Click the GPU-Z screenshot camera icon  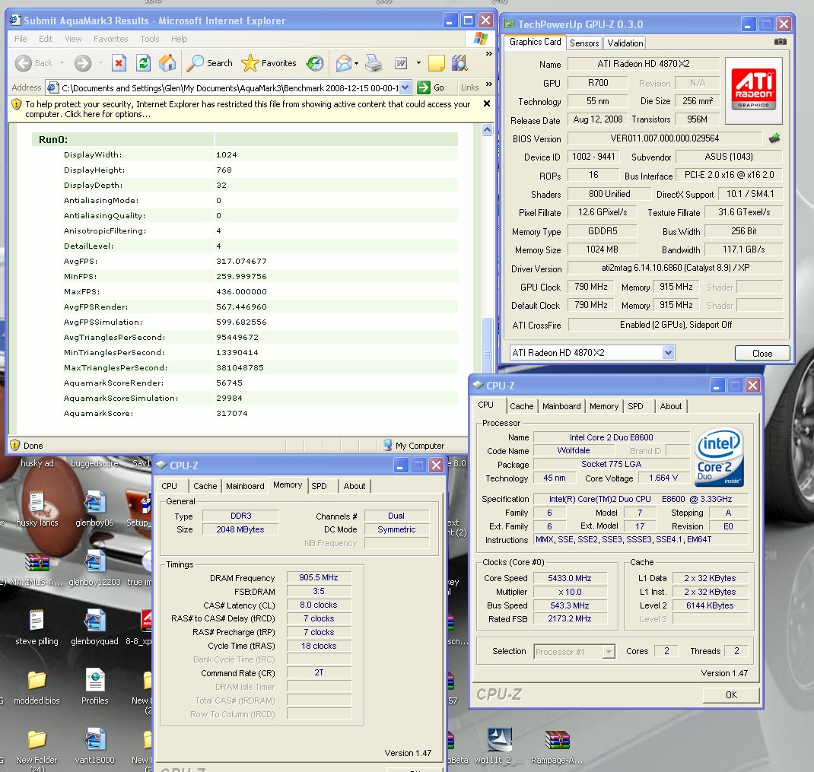point(780,43)
